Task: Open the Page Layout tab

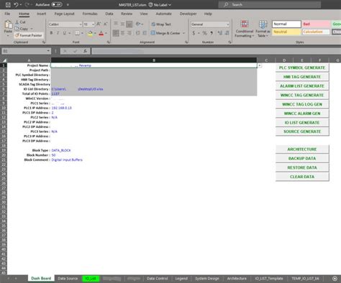Action: click(x=64, y=14)
